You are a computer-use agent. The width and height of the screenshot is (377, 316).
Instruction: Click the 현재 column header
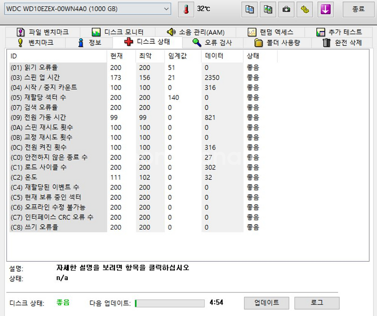click(121, 56)
